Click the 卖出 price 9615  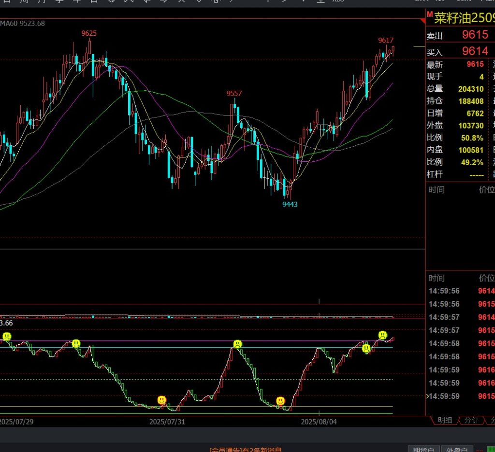[475, 35]
